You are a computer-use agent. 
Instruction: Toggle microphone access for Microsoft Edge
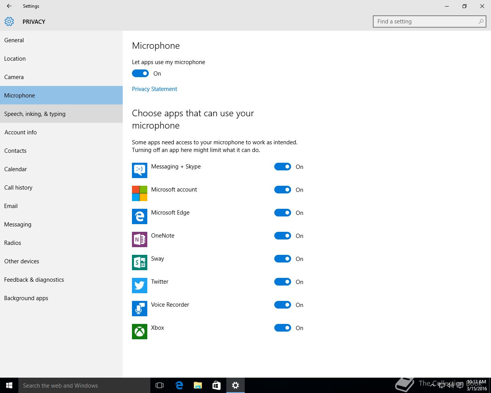(x=283, y=213)
